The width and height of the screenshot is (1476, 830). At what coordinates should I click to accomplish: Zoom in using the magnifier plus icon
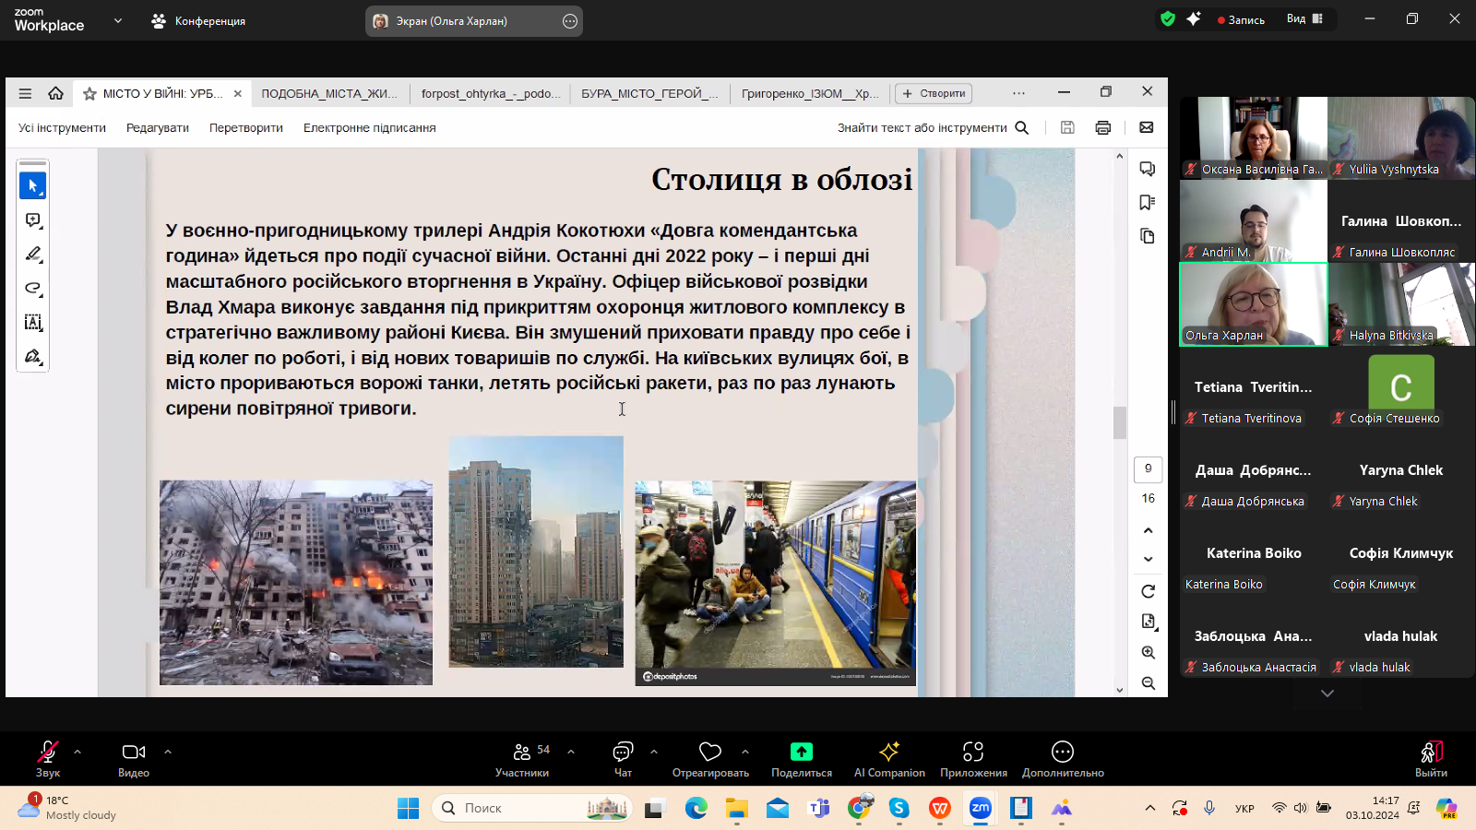(x=1148, y=653)
